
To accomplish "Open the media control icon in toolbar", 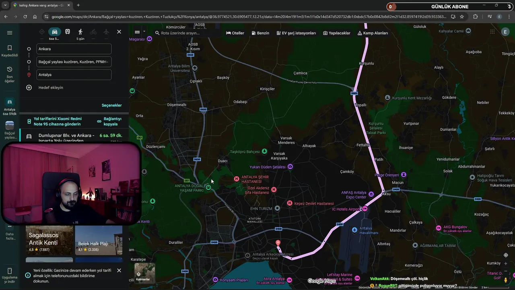I will coord(490,17).
